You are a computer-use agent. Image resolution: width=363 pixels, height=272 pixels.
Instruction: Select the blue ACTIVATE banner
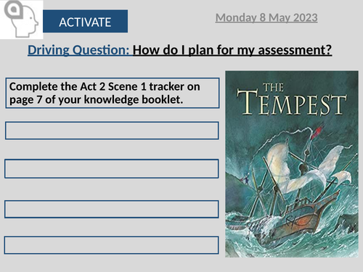[85, 21]
